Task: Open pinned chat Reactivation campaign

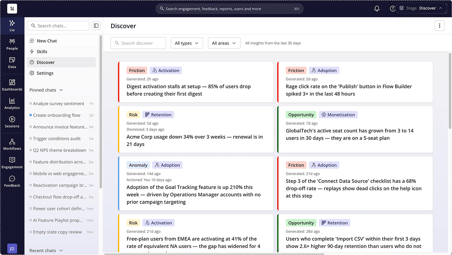Action: [61, 185]
